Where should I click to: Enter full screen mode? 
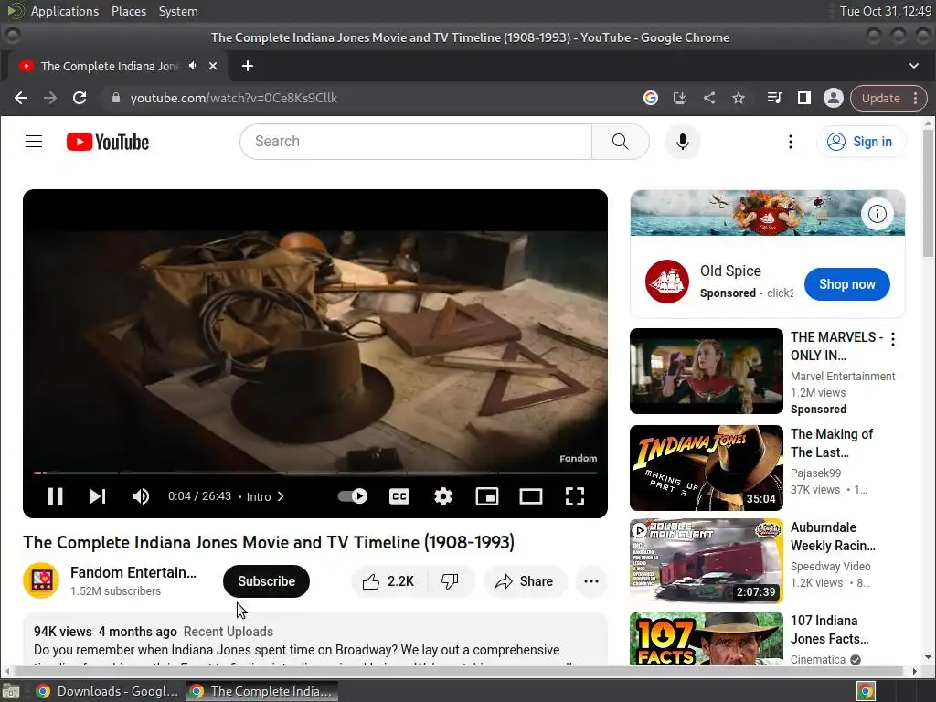(575, 496)
